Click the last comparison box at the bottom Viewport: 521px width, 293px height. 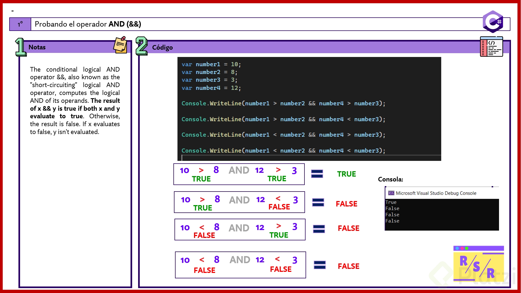pyautogui.click(x=240, y=265)
